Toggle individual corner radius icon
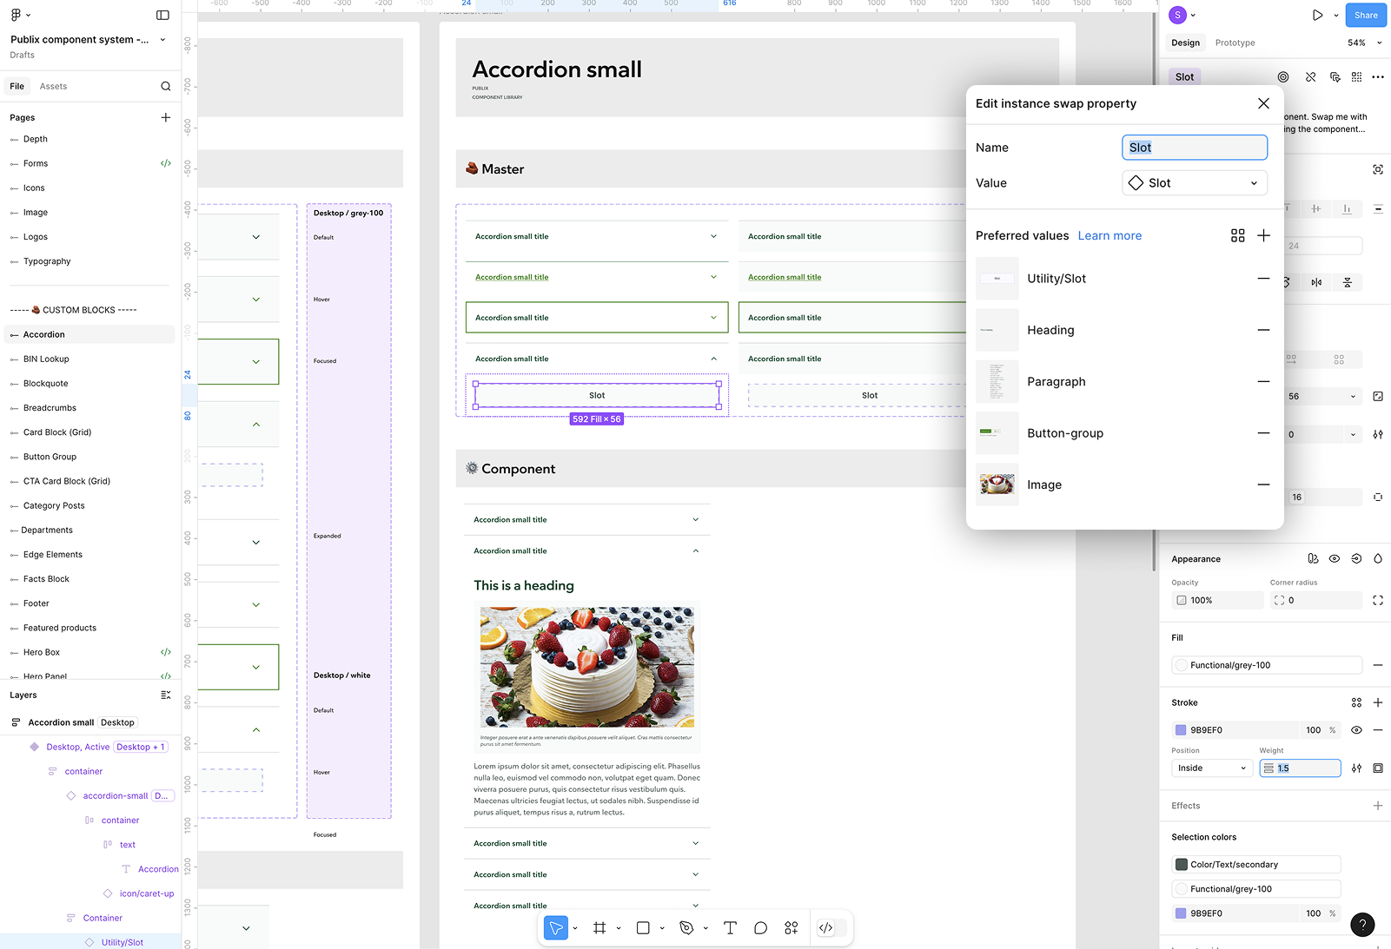Viewport: 1391px width, 949px height. tap(1378, 600)
